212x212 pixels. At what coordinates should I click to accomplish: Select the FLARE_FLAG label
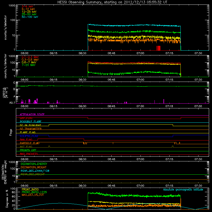click(x=28, y=132)
